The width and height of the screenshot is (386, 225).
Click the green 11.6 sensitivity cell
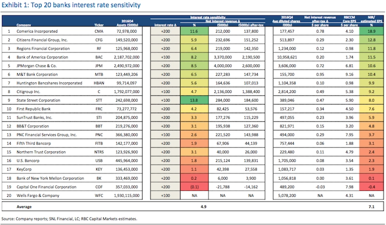(x=194, y=31)
